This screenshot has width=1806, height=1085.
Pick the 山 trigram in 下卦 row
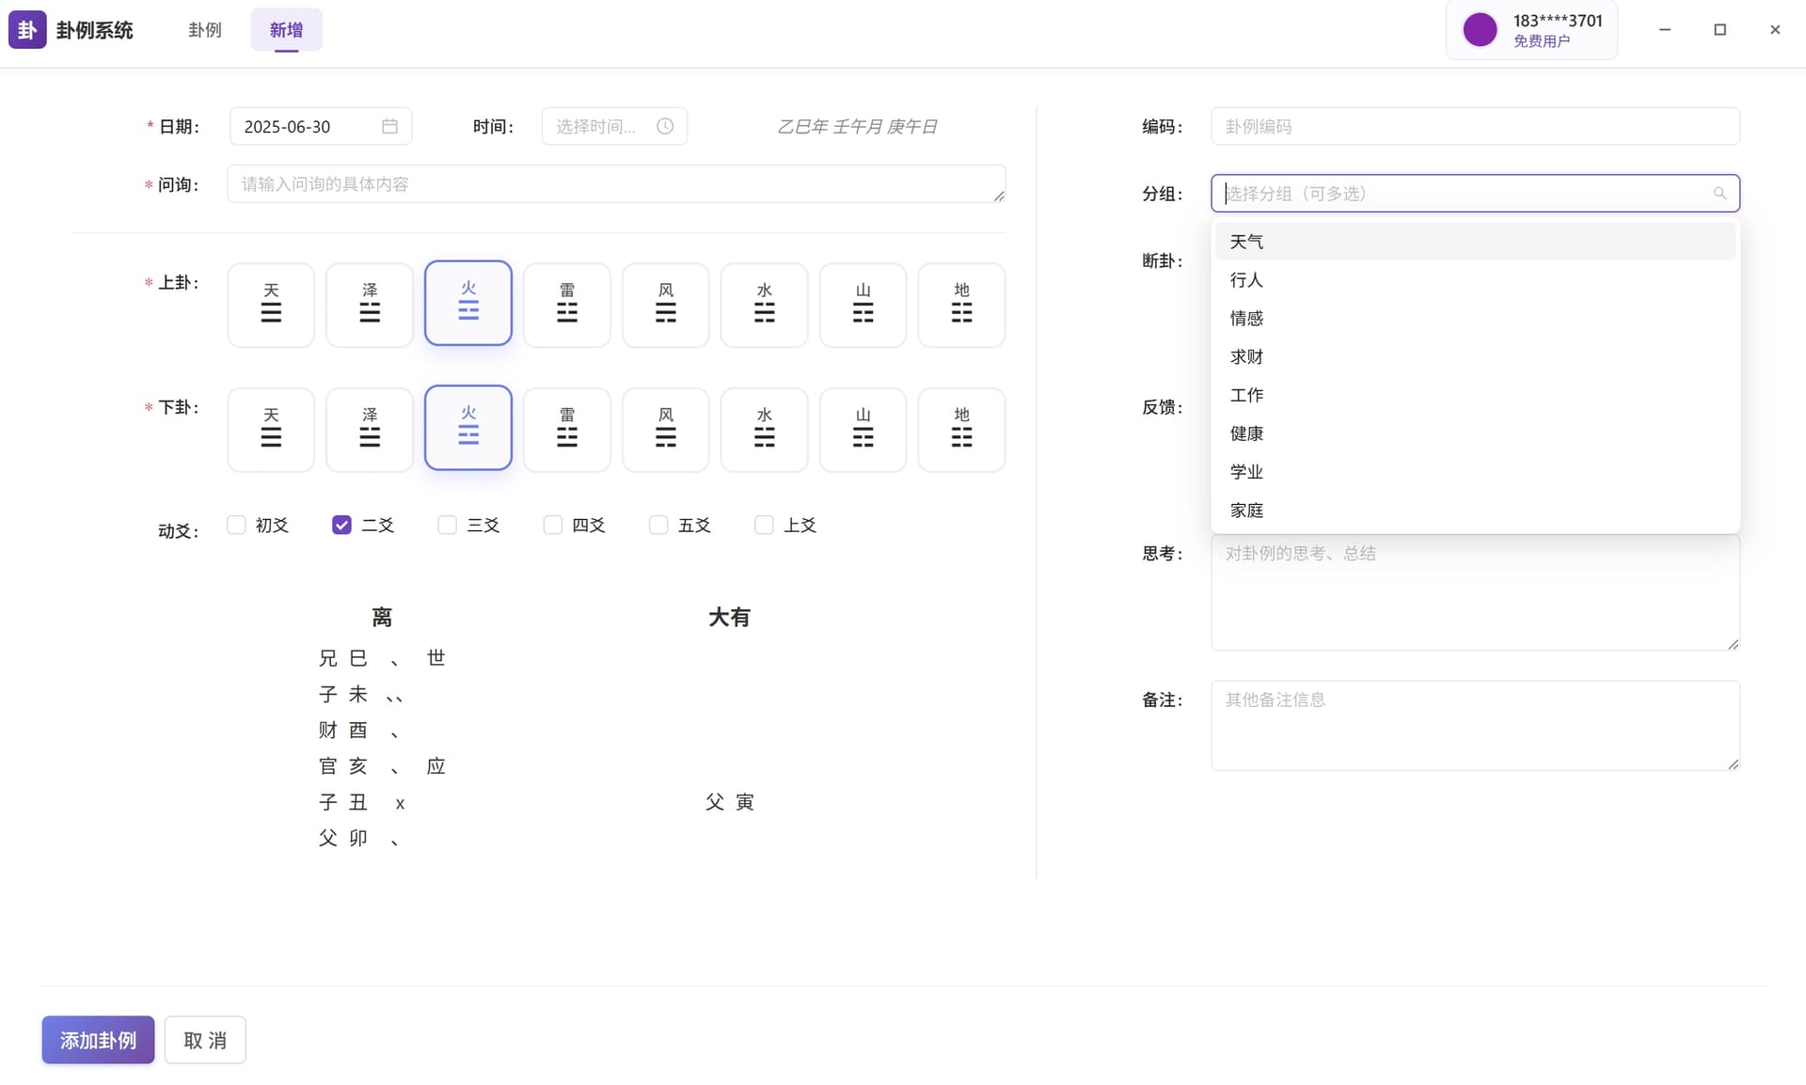coord(863,430)
